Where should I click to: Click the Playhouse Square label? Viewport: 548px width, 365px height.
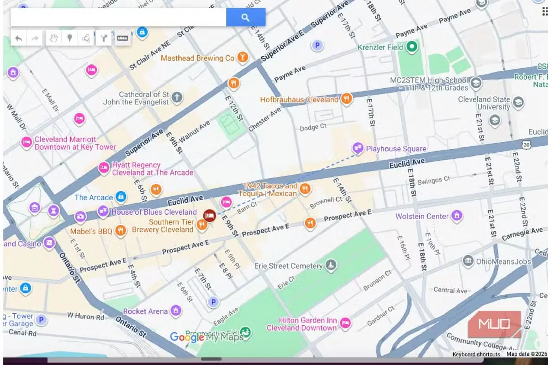pyautogui.click(x=396, y=149)
